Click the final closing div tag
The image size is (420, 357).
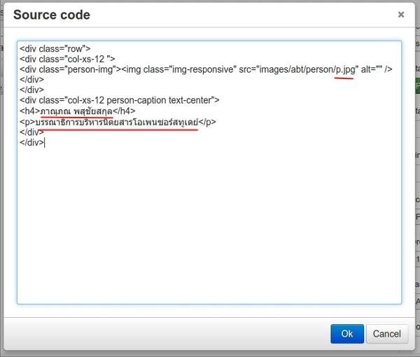pos(31,143)
